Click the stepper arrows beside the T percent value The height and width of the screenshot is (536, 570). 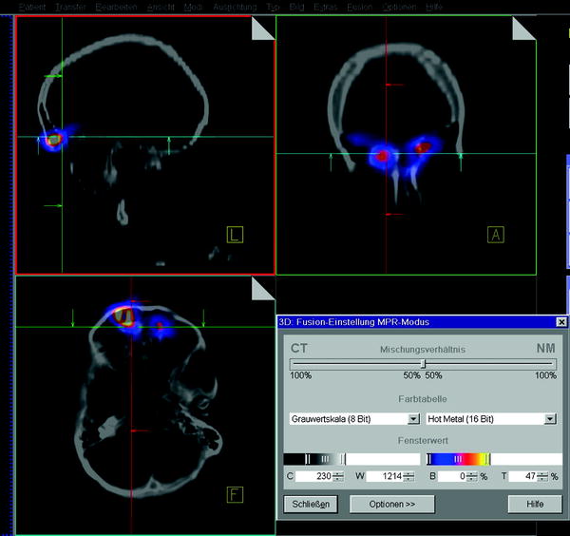[541, 476]
